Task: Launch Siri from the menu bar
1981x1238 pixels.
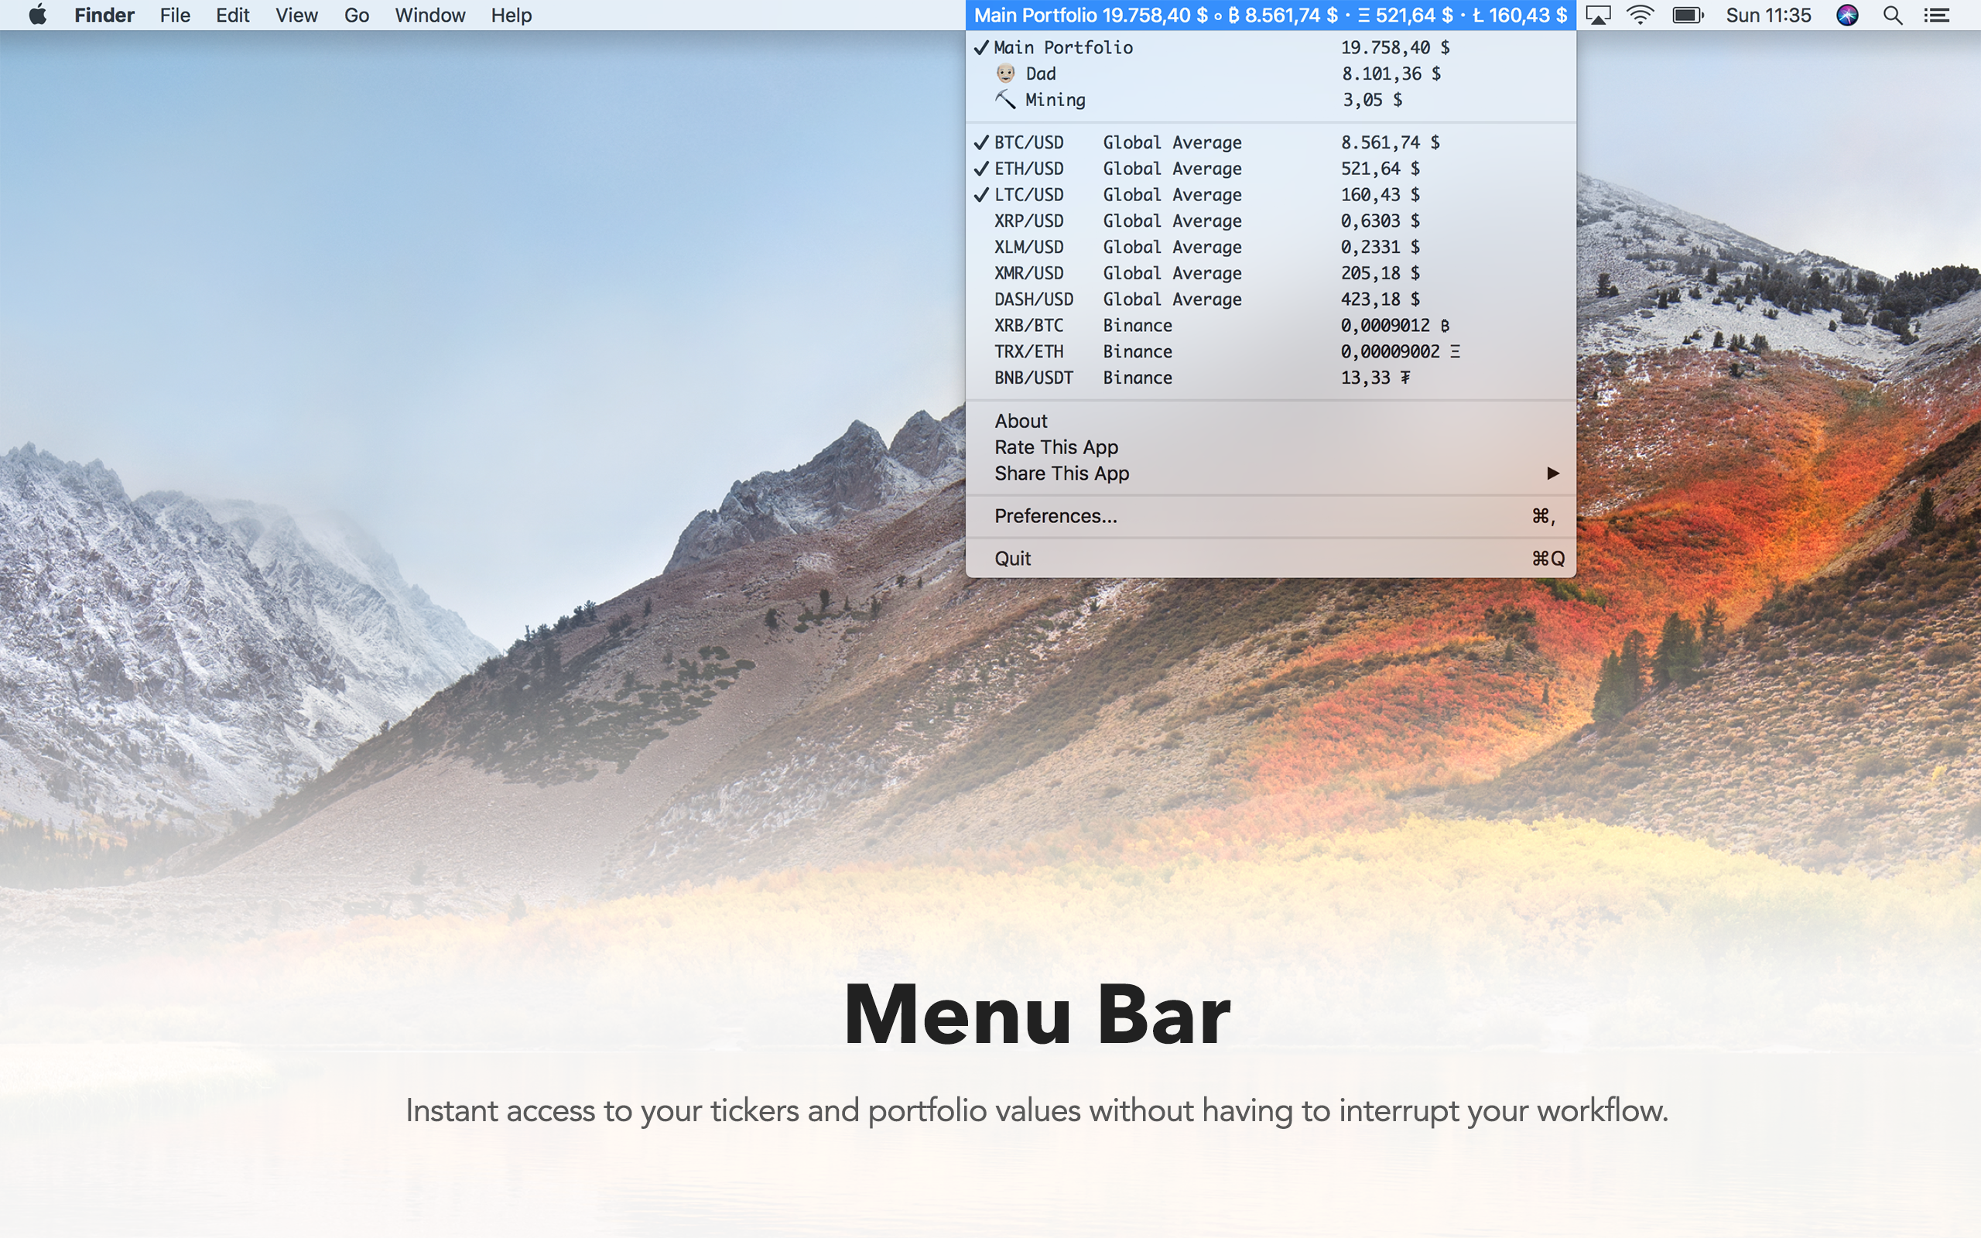Action: click(1847, 15)
